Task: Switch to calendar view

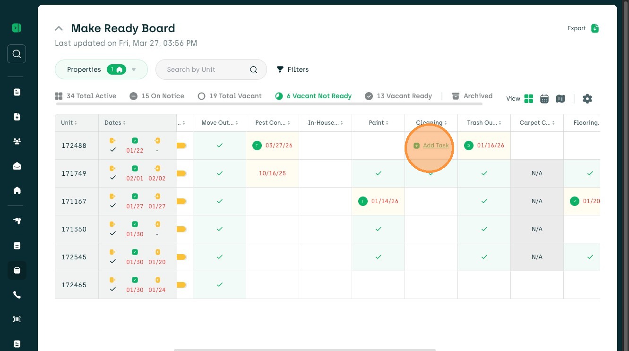Action: tap(544, 99)
